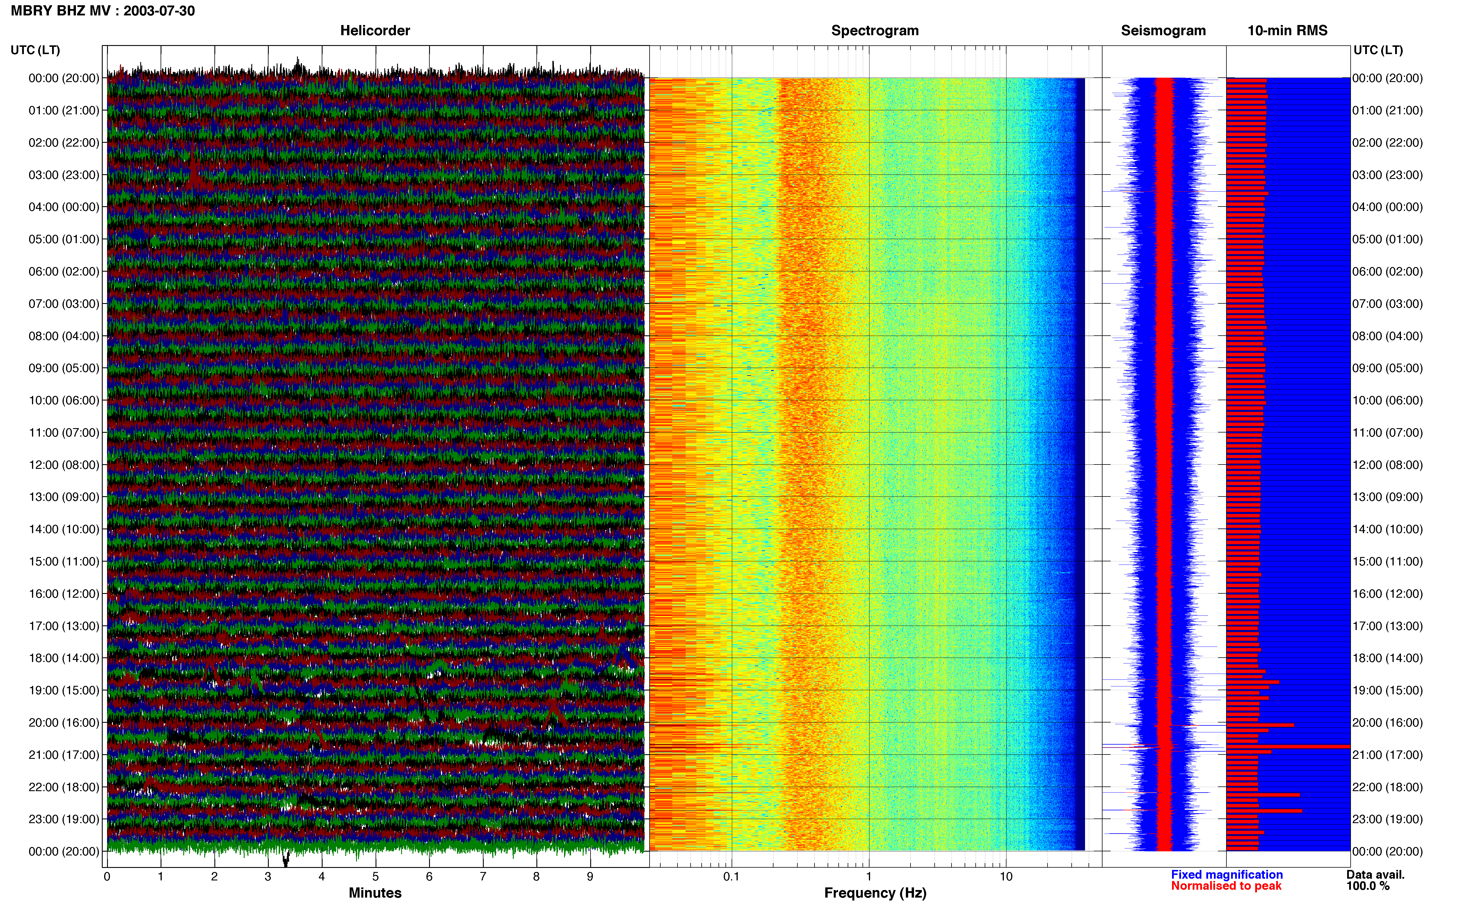Click the left '12:00 (08:00)' time label
The image size is (1460, 913).
point(64,465)
